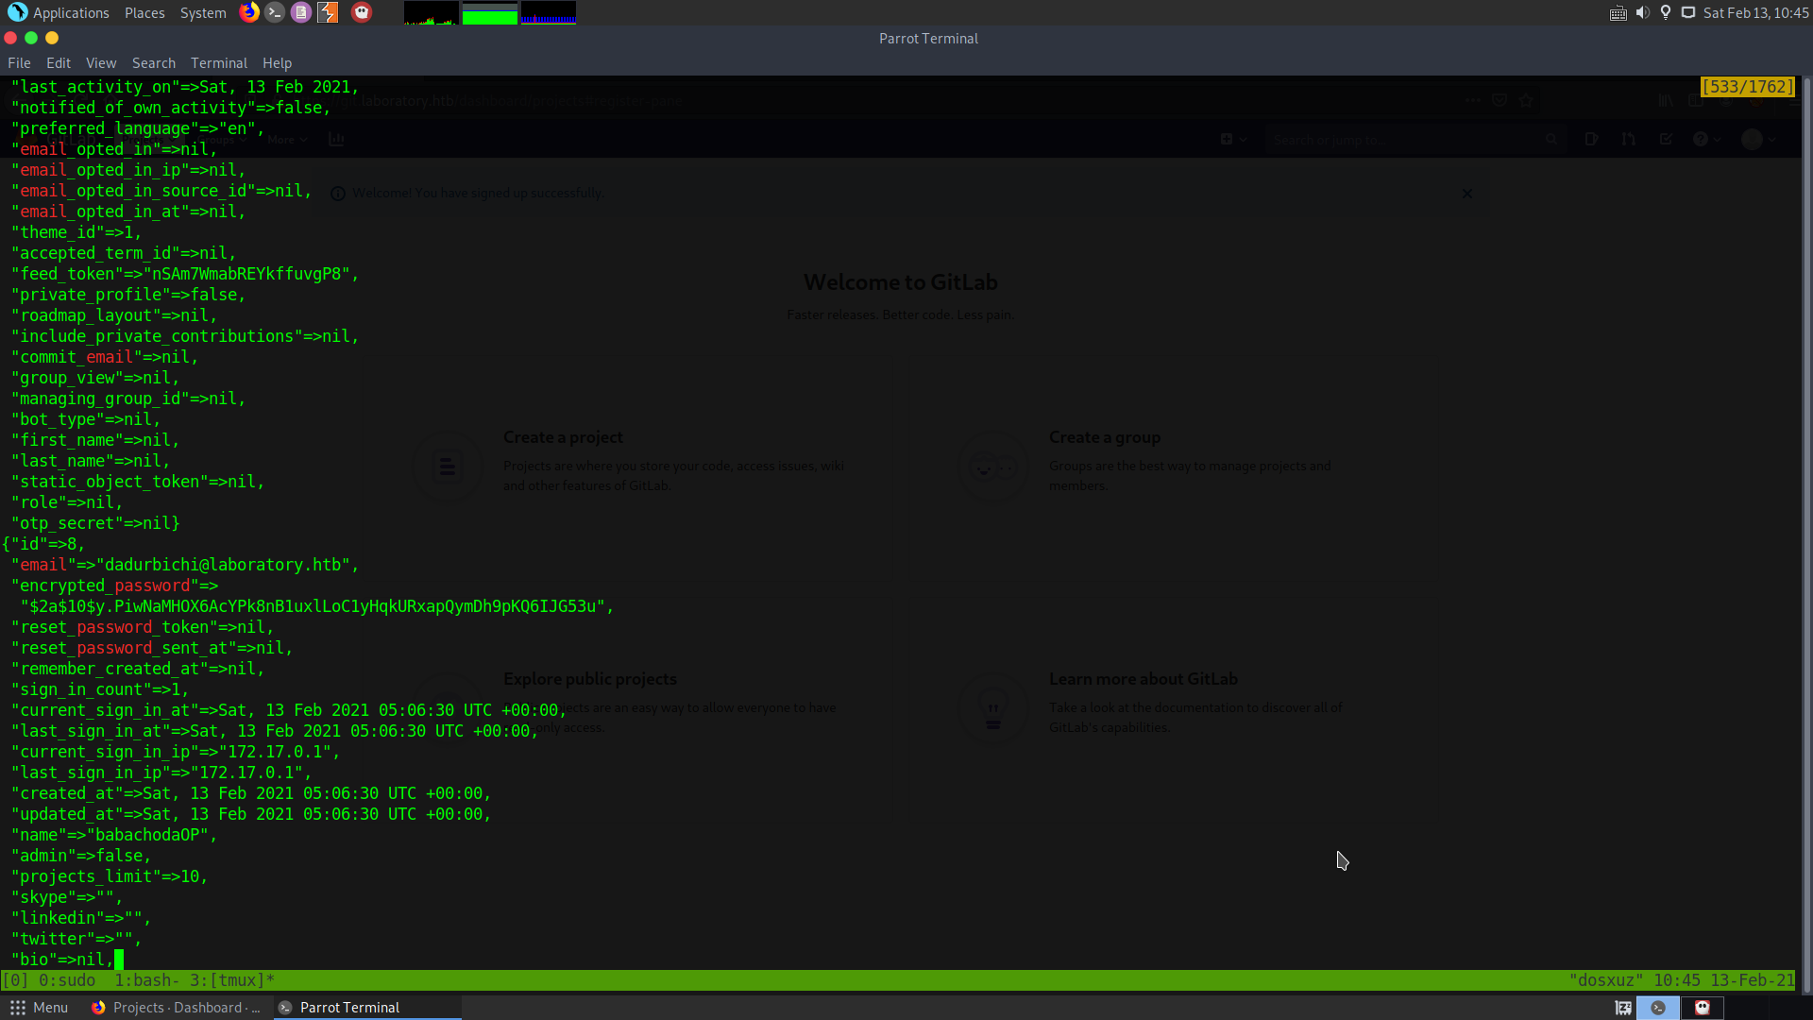Viewport: 1813px width, 1020px height.
Task: Click the purple text editor launcher icon
Action: click(x=301, y=12)
